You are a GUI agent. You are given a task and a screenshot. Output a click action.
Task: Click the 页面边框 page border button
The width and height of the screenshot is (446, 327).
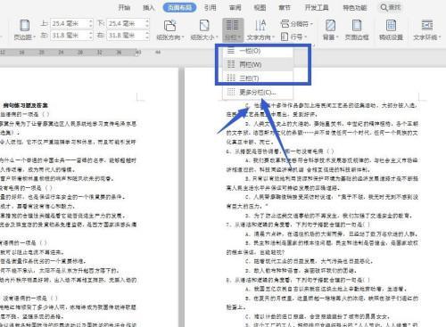tap(357, 29)
